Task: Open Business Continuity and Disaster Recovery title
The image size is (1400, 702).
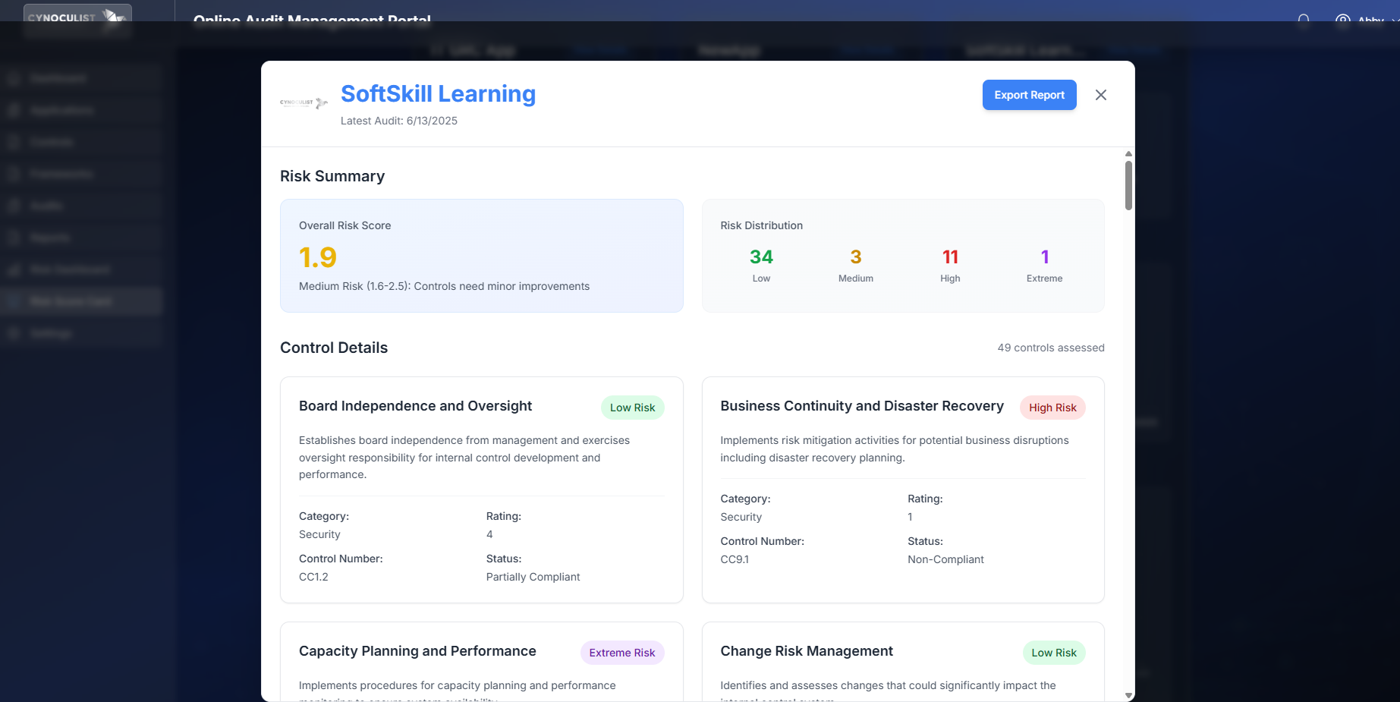Action: pyautogui.click(x=861, y=406)
